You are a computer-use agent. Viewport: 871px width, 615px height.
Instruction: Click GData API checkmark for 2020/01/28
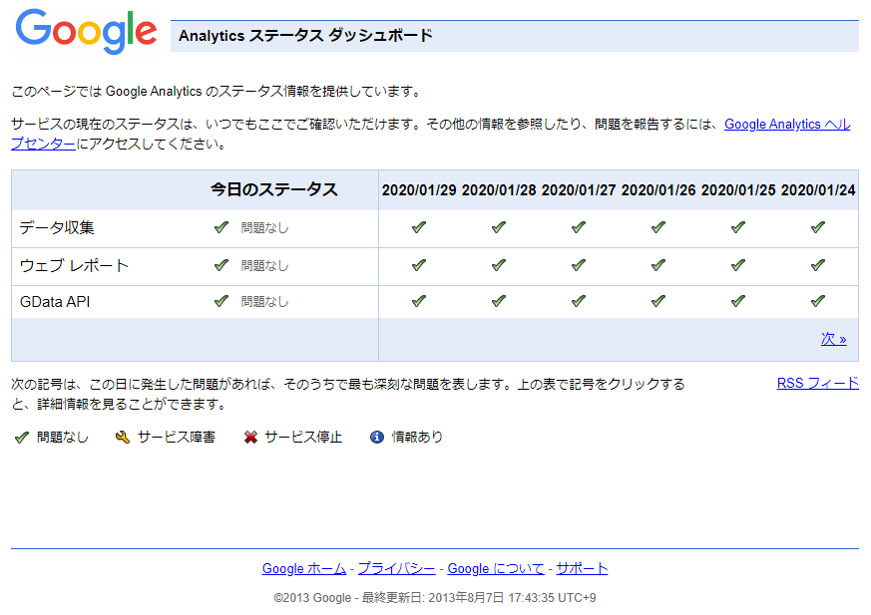(499, 301)
